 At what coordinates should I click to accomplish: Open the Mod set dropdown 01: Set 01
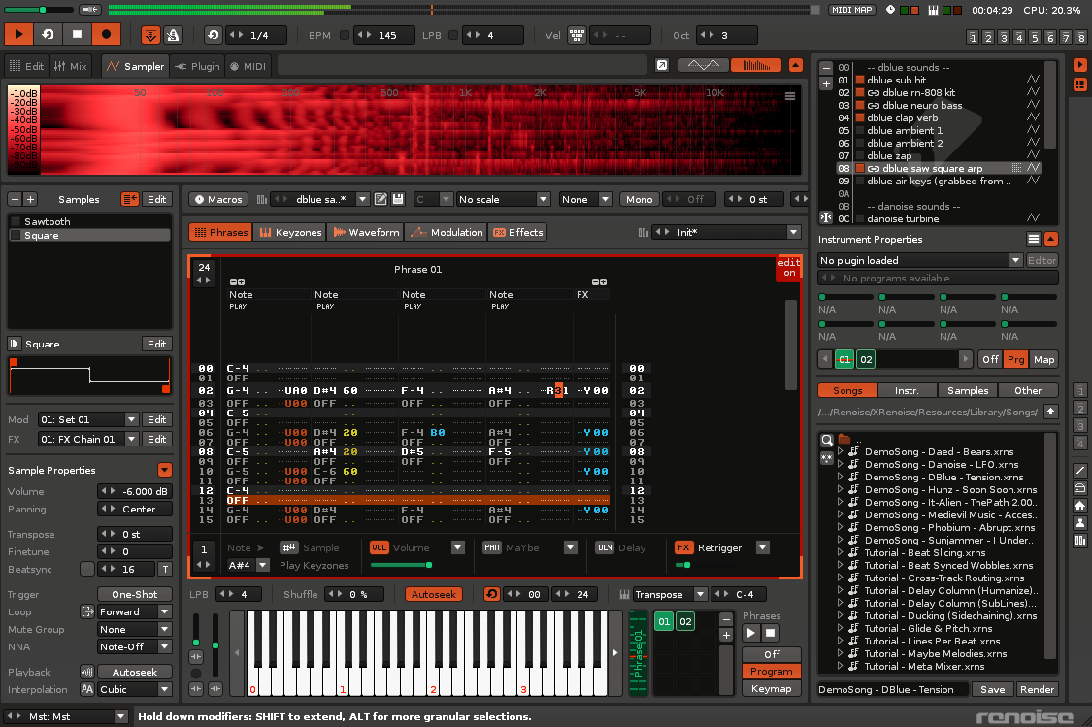pyautogui.click(x=87, y=419)
